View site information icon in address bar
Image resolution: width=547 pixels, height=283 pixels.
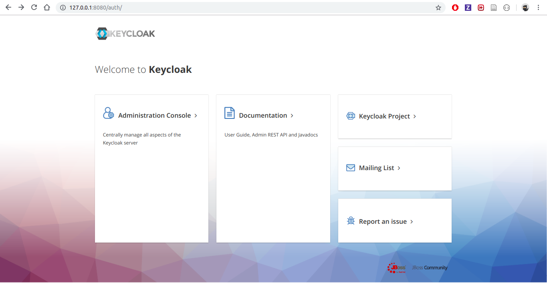(x=63, y=8)
